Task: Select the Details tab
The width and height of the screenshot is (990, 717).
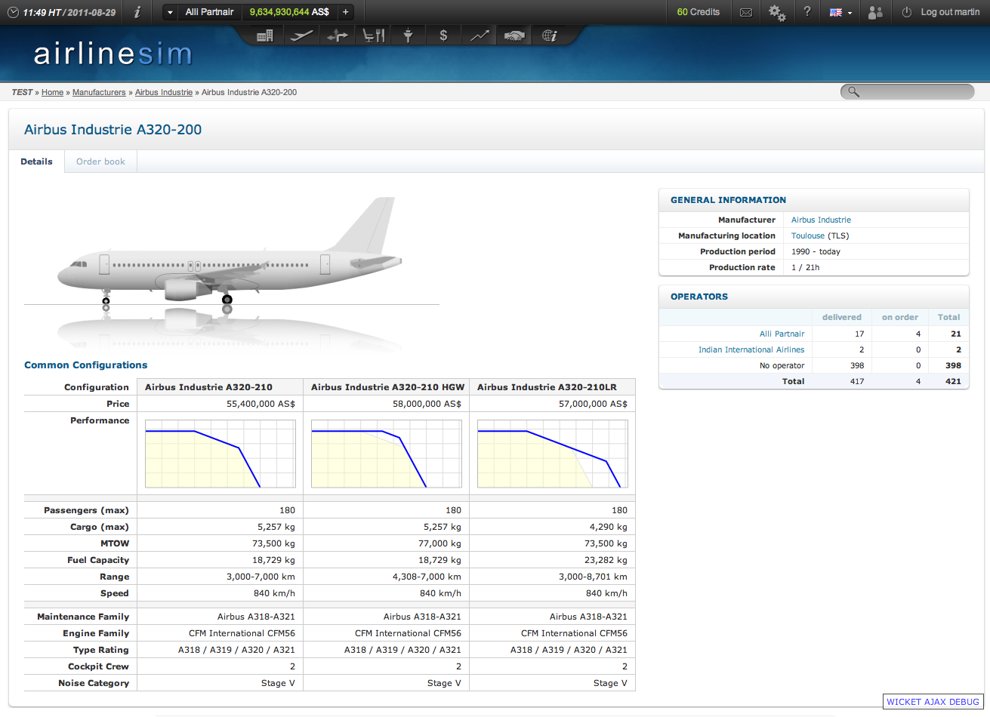Action: click(36, 162)
